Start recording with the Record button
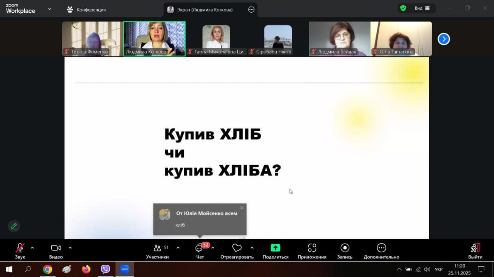 click(345, 248)
